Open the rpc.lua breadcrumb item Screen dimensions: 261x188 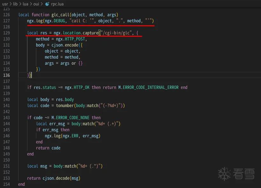pos(57,4)
